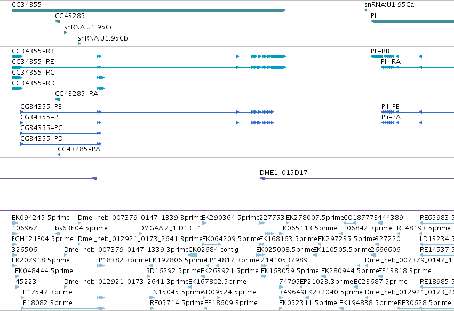Click the bs63h04.5prime EST label
This screenshot has height=311, width=454.
coord(81,228)
